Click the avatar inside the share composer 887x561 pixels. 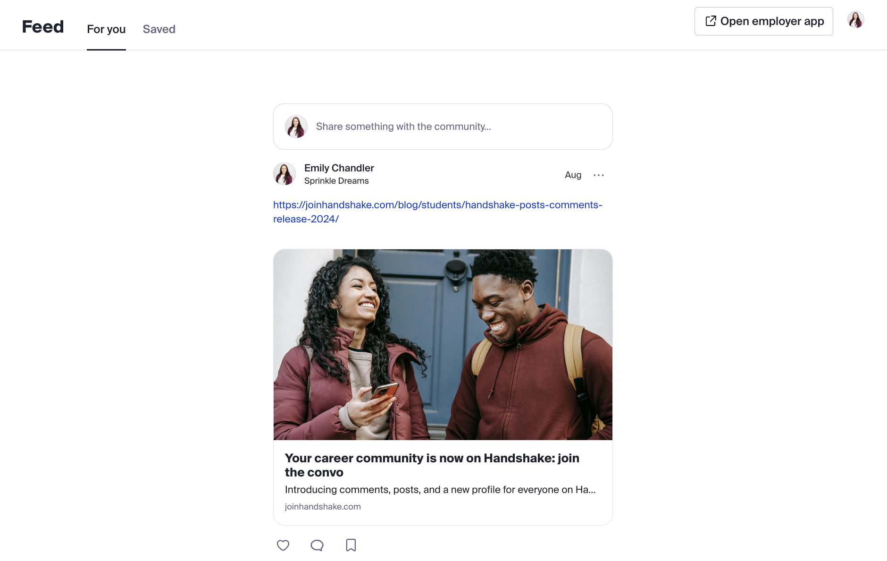click(296, 127)
